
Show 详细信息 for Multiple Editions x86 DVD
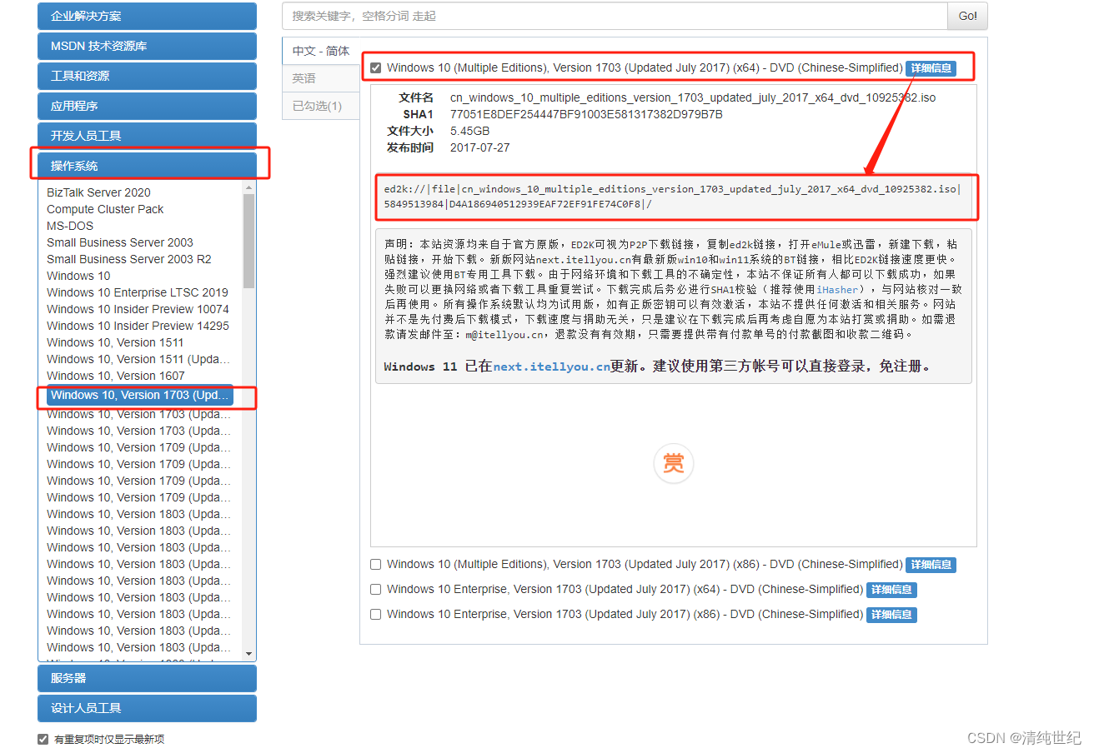[x=931, y=565]
